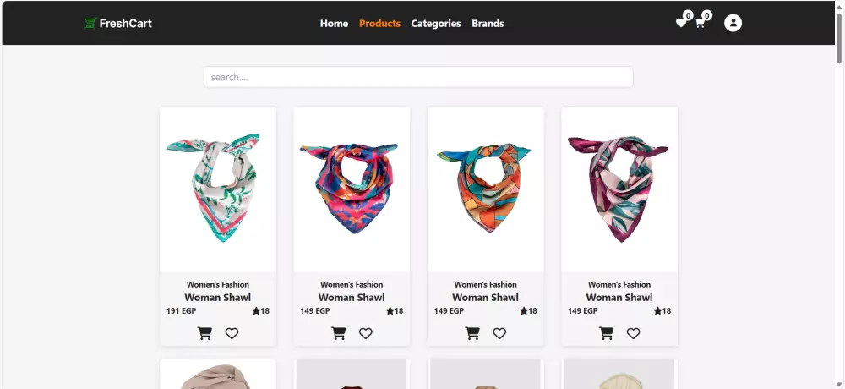Open the wishlist heart icon in navbar

[x=681, y=23]
